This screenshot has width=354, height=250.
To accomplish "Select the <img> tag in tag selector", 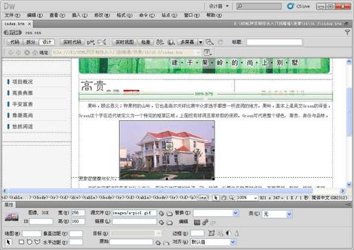I will [203, 198].
